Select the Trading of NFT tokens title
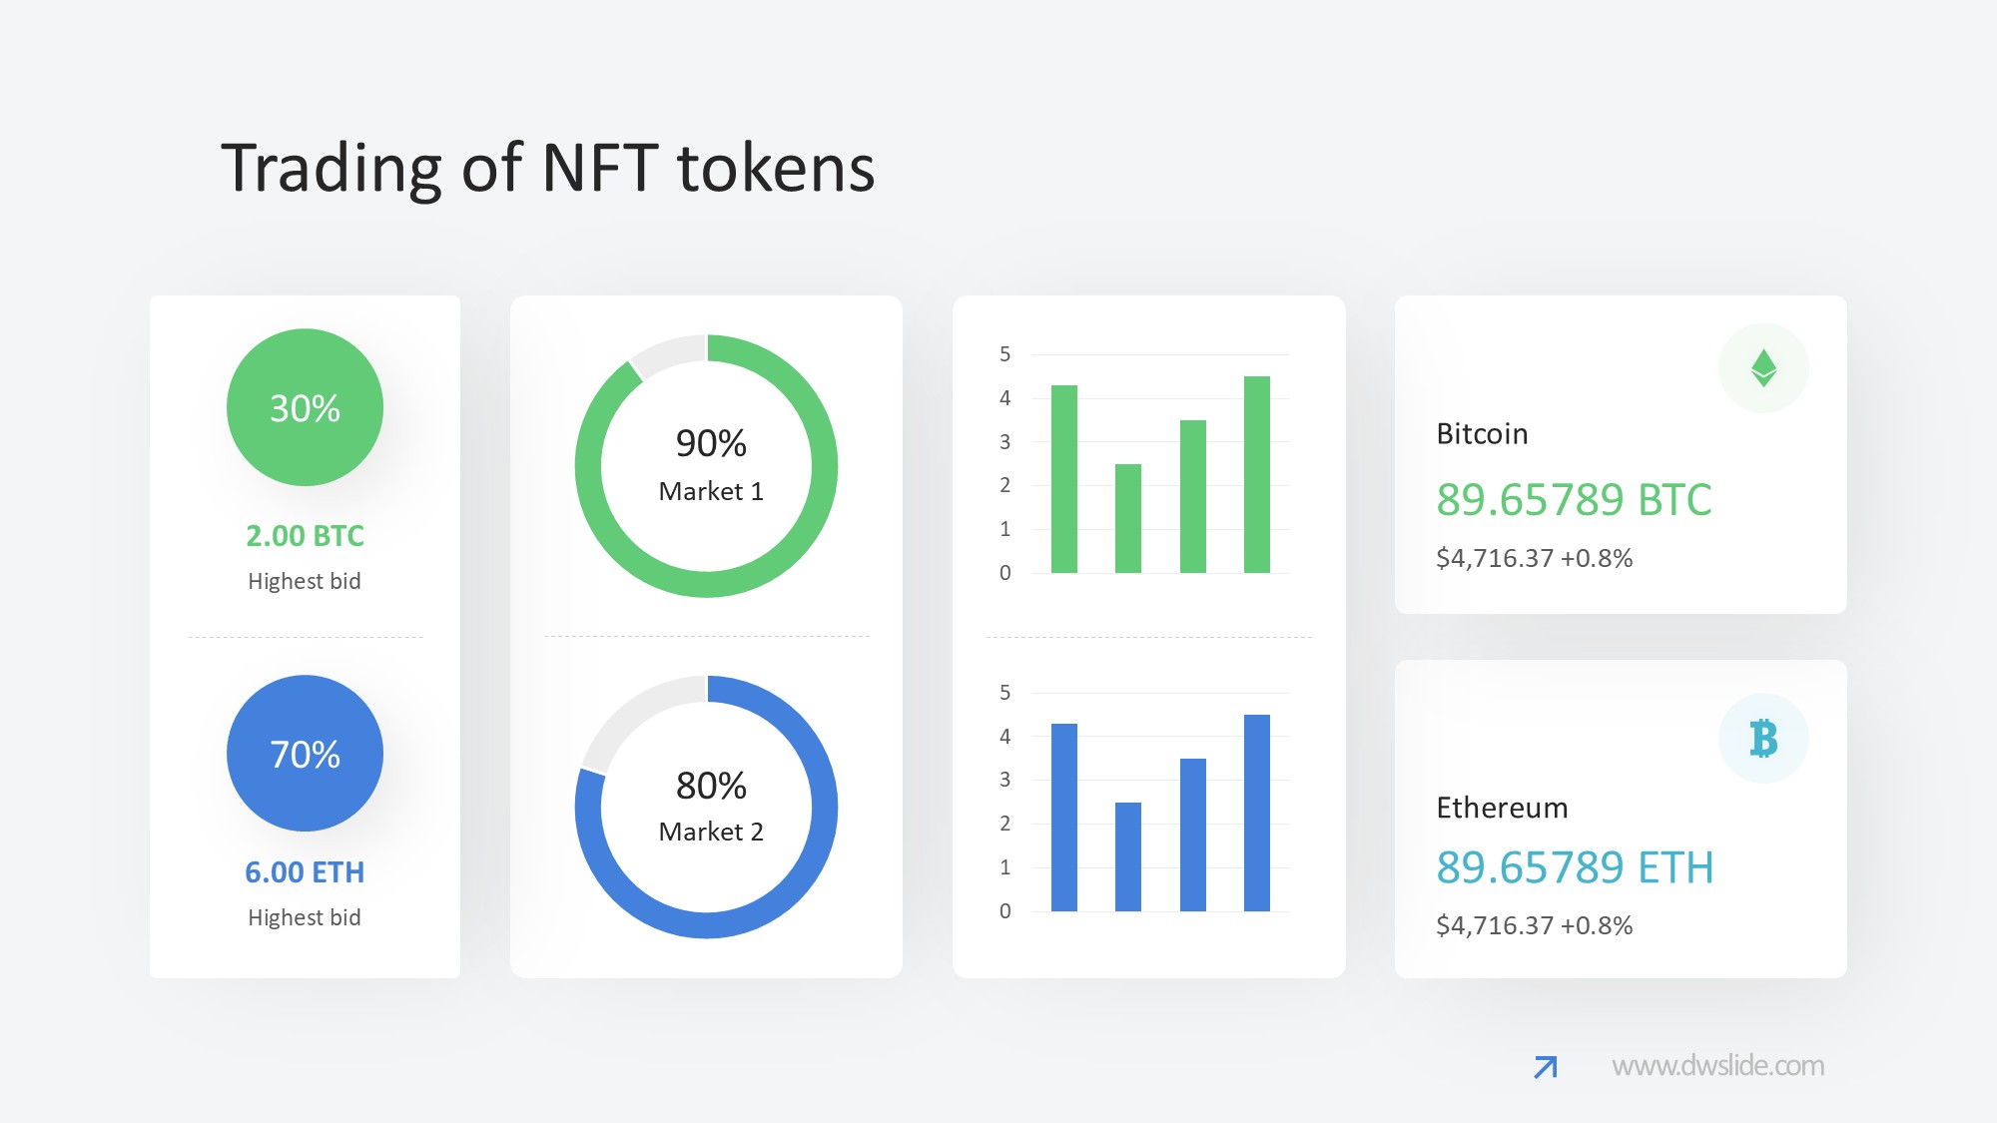Viewport: 1997px width, 1123px height. tap(547, 168)
